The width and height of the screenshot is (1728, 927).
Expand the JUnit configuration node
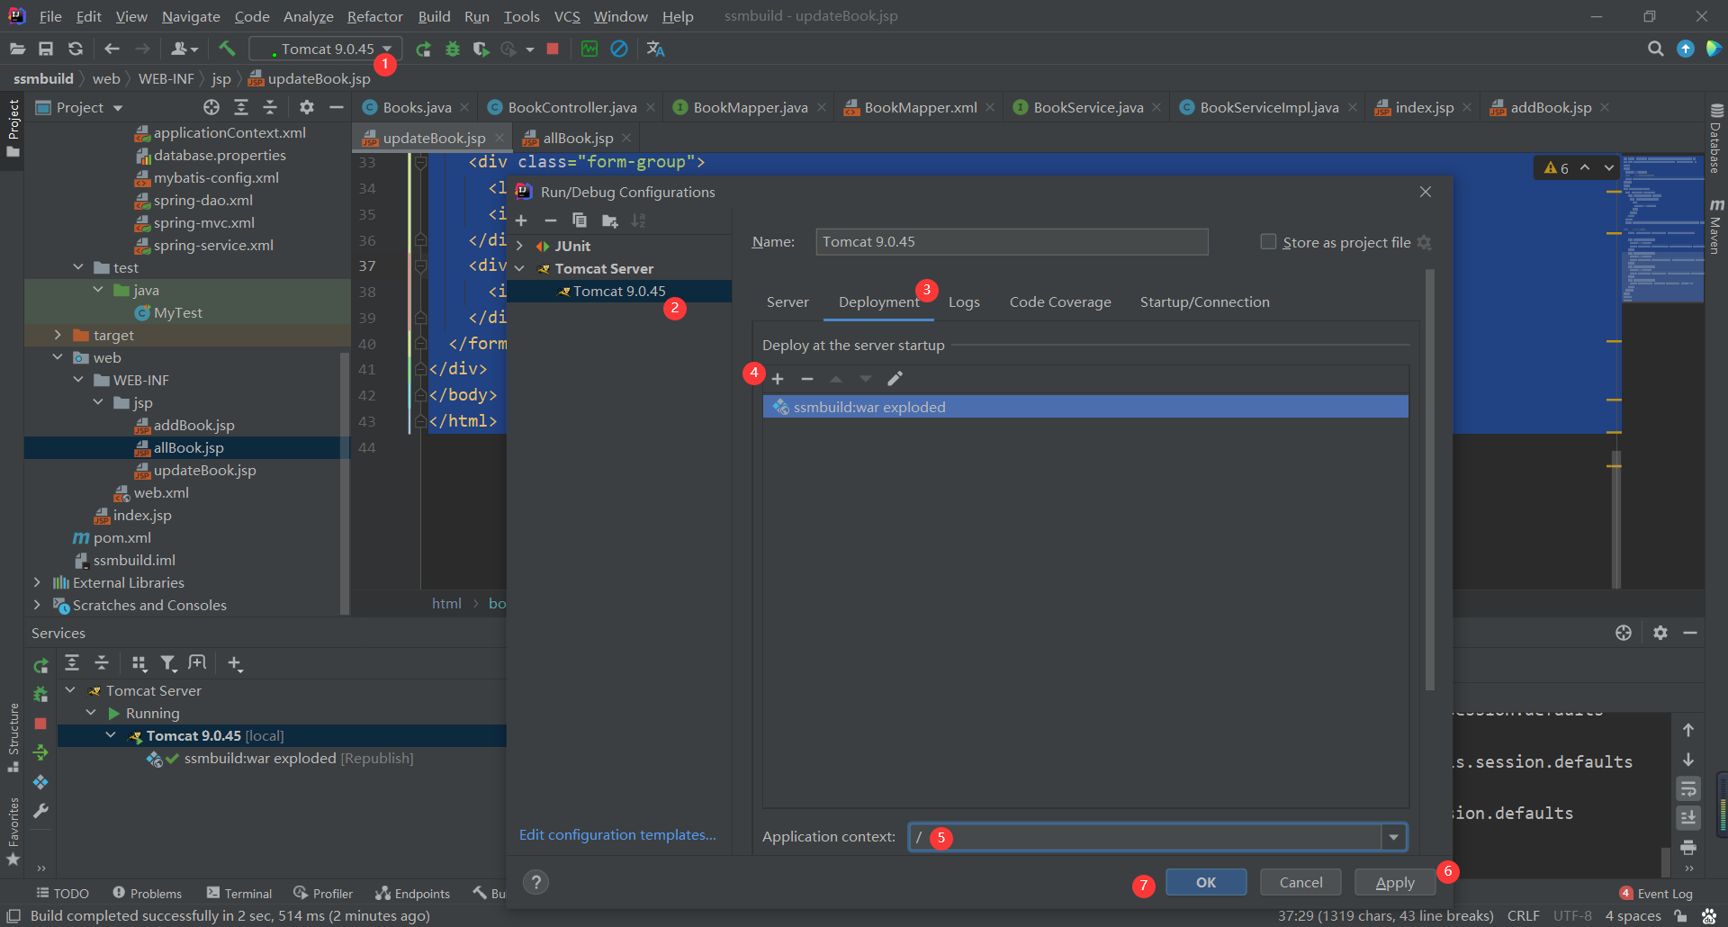pyautogui.click(x=519, y=246)
